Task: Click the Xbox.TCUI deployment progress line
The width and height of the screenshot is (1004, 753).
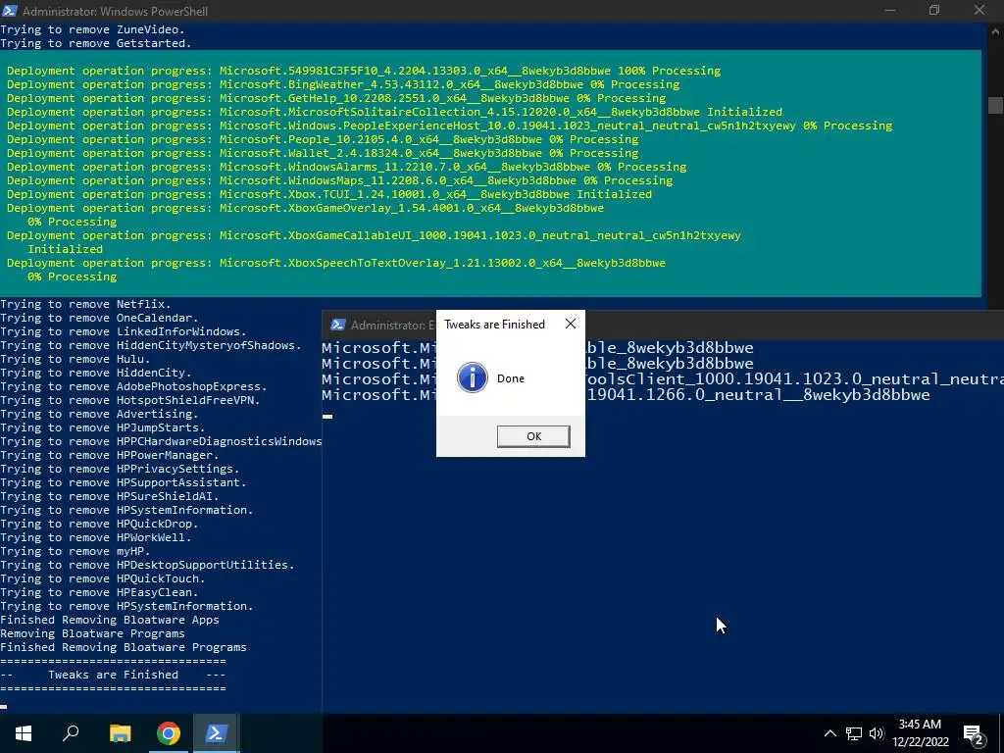Action: pos(329,195)
